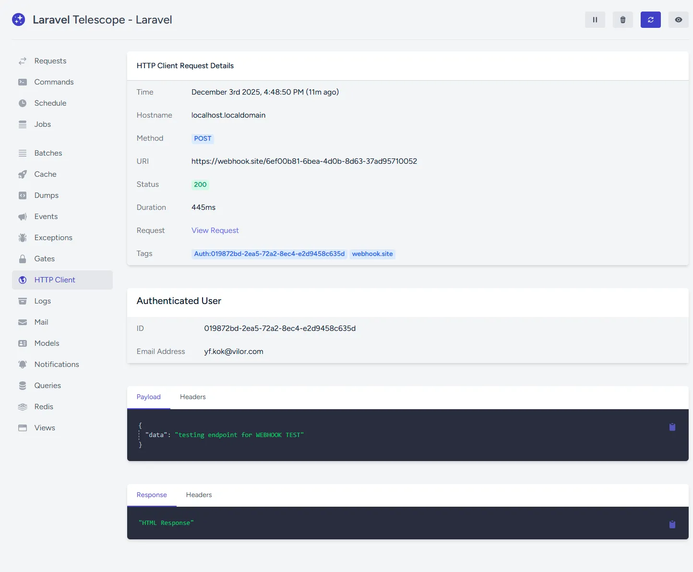The height and width of the screenshot is (572, 693).
Task: Click the Events megaphone icon
Action: pos(23,217)
